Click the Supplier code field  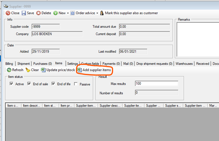tap(46, 26)
